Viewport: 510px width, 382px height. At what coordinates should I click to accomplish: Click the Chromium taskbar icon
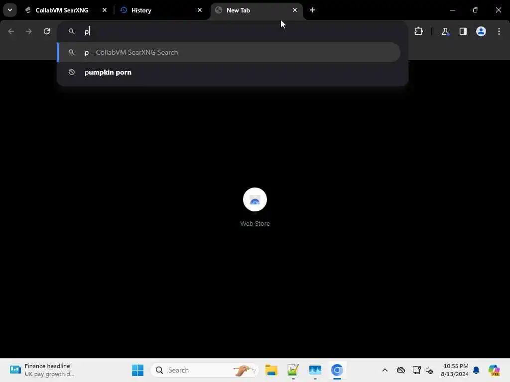337,370
